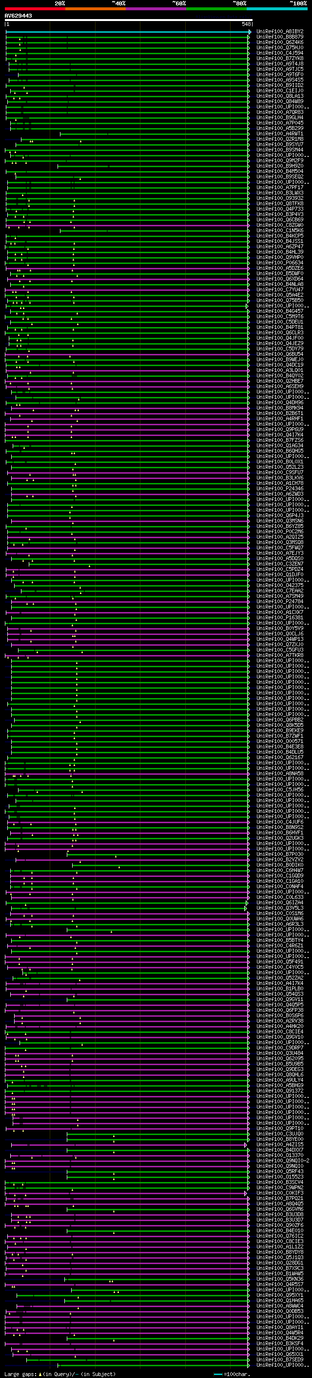Open UniRef100_A1L1Z2 hit

click(280, 1247)
